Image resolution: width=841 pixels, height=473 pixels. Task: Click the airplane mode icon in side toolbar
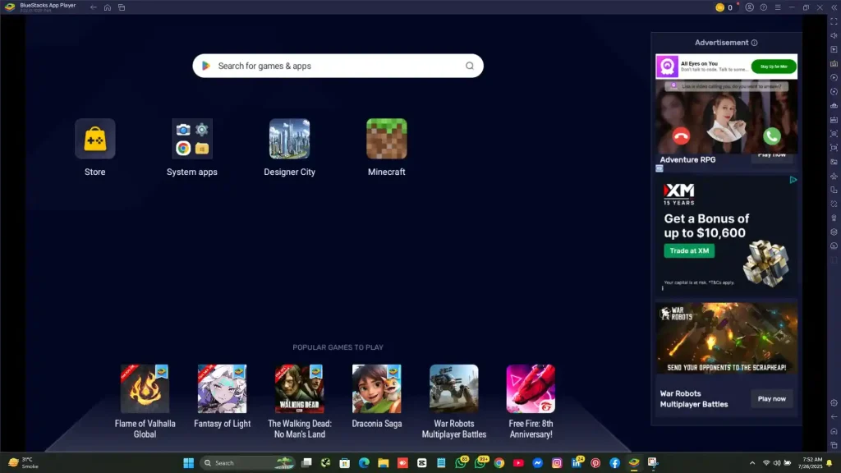click(834, 176)
